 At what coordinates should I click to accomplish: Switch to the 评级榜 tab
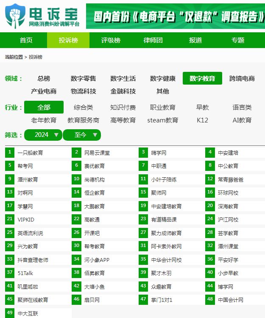(x=111, y=40)
